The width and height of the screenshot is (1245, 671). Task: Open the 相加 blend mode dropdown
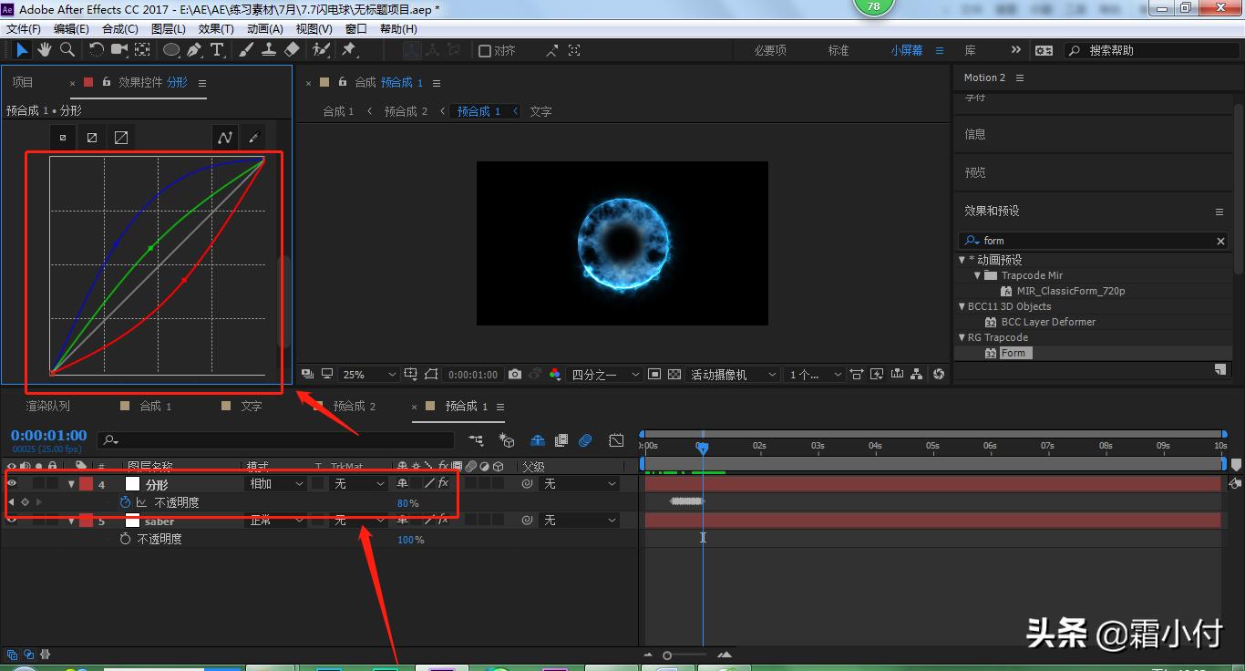277,484
